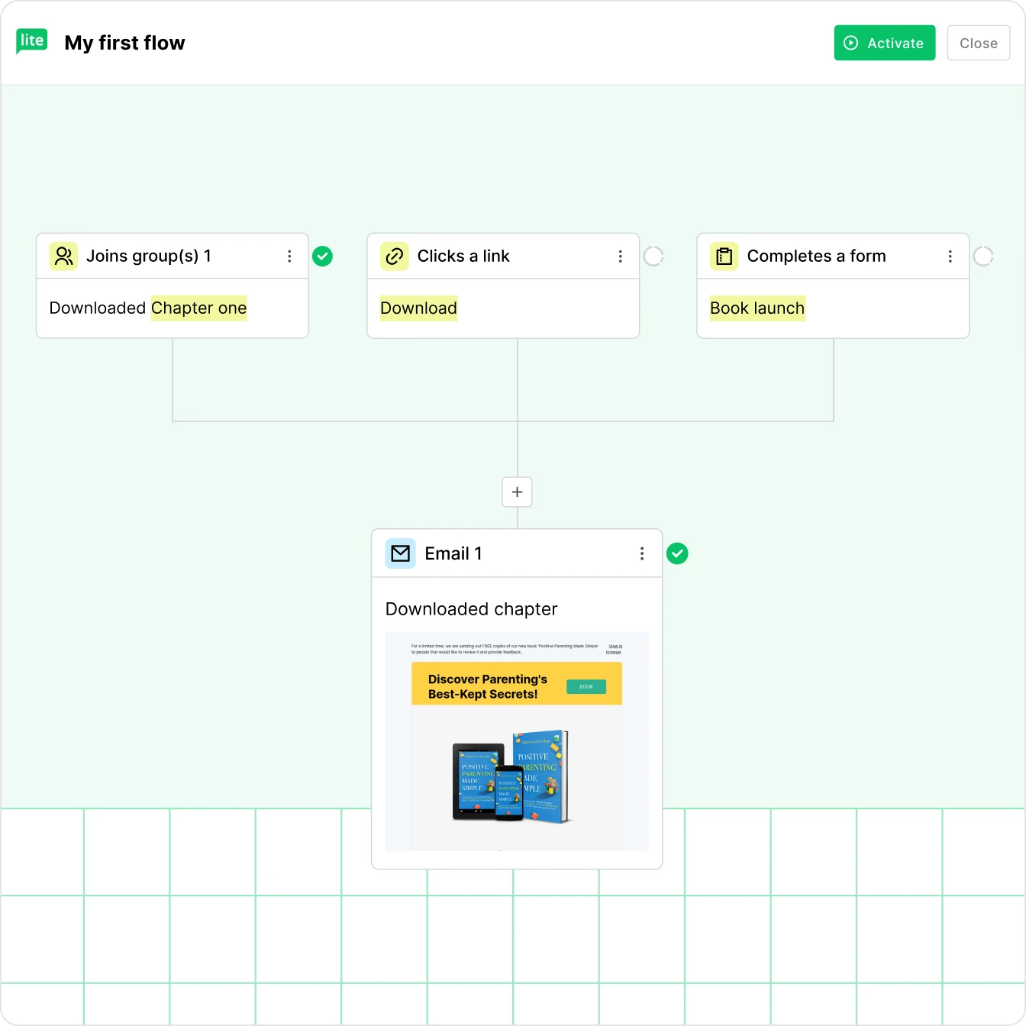Viewport: 1026px width, 1026px height.
Task: Click incomplete status circle beside Completes a form
Action: pyautogui.click(x=983, y=256)
